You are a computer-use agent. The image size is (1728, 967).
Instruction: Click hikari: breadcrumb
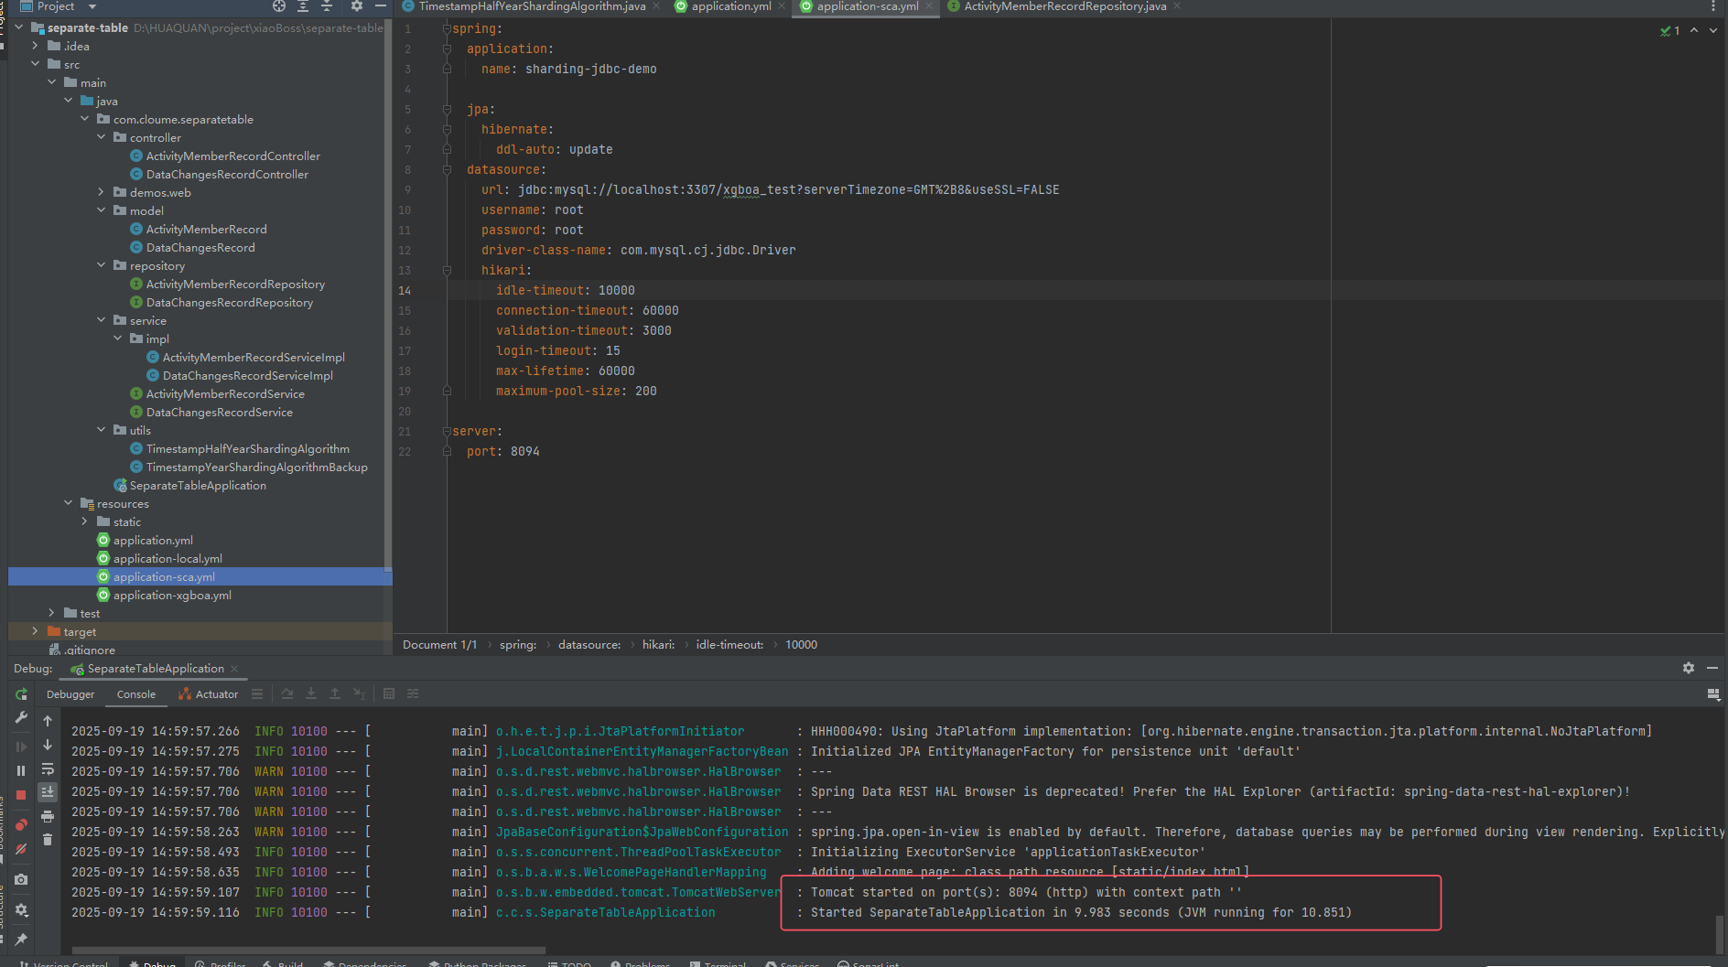point(658,645)
